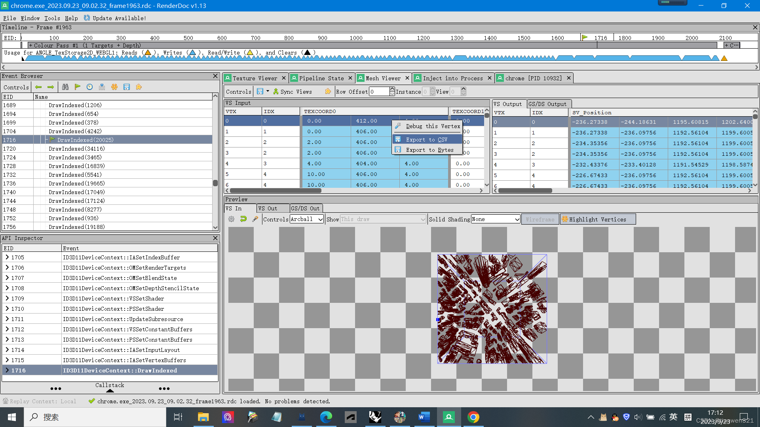Viewport: 760px width, 427px height.
Task: Enable Sync Views in the Mesh Viewer
Action: tap(293, 91)
